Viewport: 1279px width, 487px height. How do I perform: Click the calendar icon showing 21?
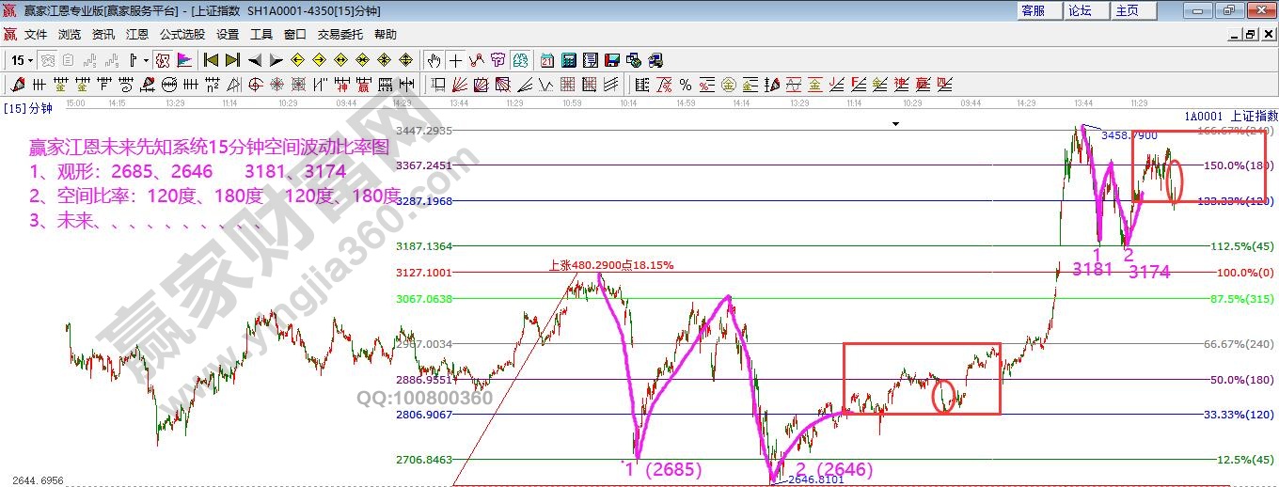click(546, 60)
